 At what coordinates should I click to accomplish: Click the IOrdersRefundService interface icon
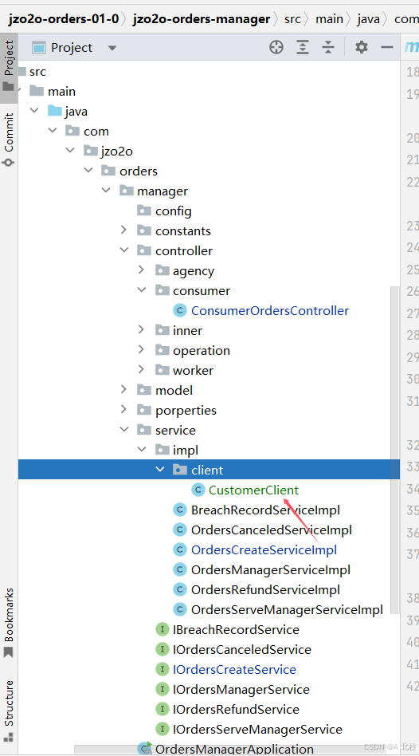pyautogui.click(x=163, y=709)
